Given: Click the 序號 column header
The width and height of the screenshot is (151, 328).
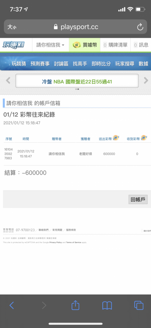Looking at the screenshot, I should click(x=9, y=139).
